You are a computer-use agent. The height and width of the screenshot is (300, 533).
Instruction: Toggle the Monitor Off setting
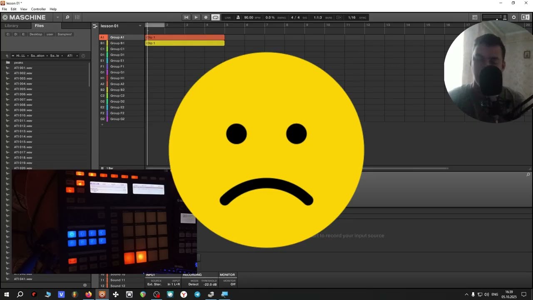[x=233, y=284]
